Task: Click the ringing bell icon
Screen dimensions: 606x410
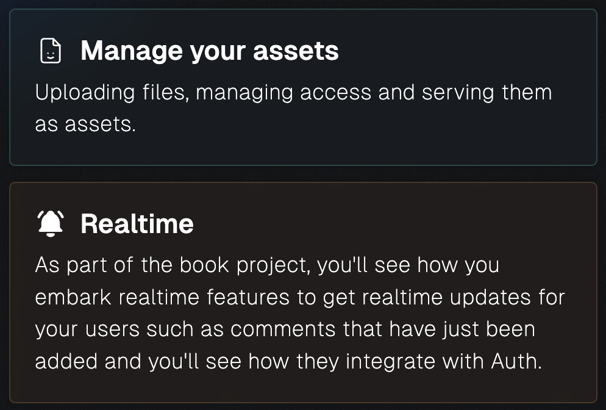Action: [x=51, y=223]
